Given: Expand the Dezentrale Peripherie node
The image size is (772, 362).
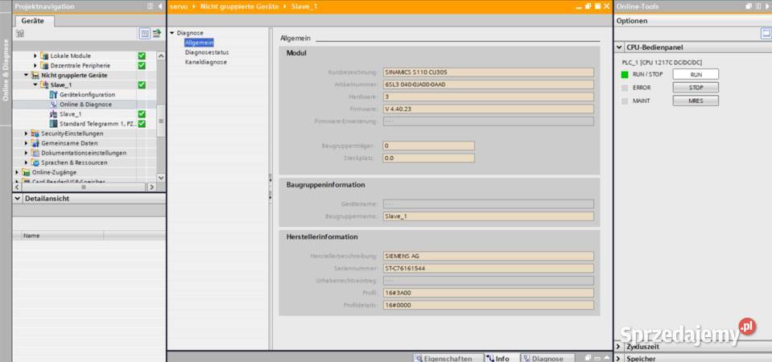Looking at the screenshot, I should coord(35,65).
